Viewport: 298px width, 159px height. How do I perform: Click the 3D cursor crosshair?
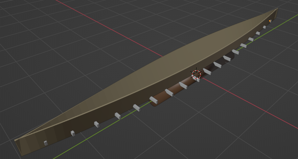[x=196, y=75]
